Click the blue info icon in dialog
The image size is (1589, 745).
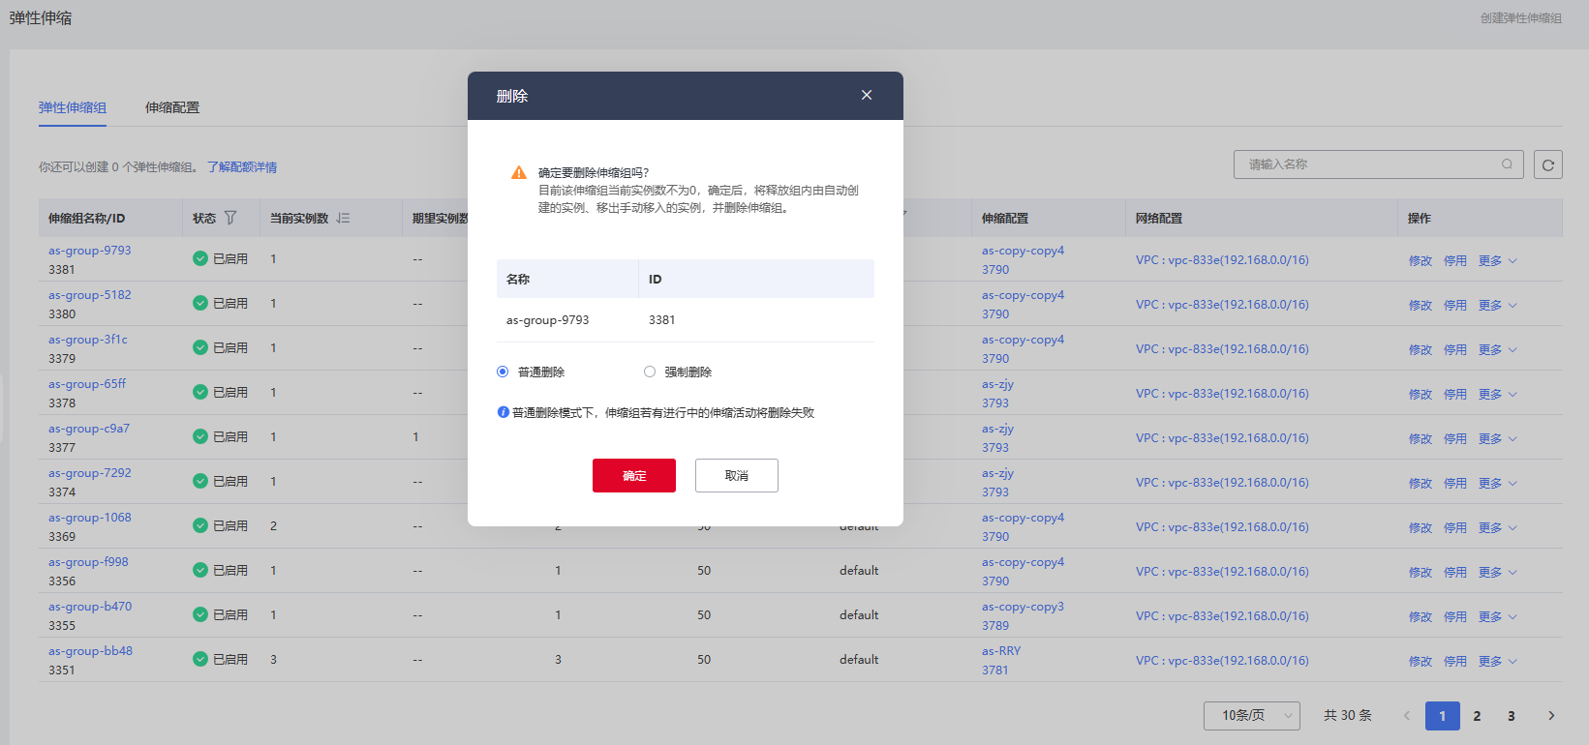[504, 412]
